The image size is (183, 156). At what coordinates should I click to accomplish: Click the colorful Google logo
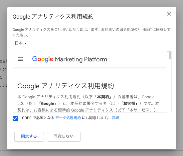coord(43,59)
